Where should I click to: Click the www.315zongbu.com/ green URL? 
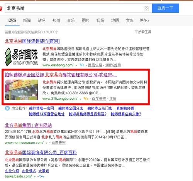coord(60,99)
